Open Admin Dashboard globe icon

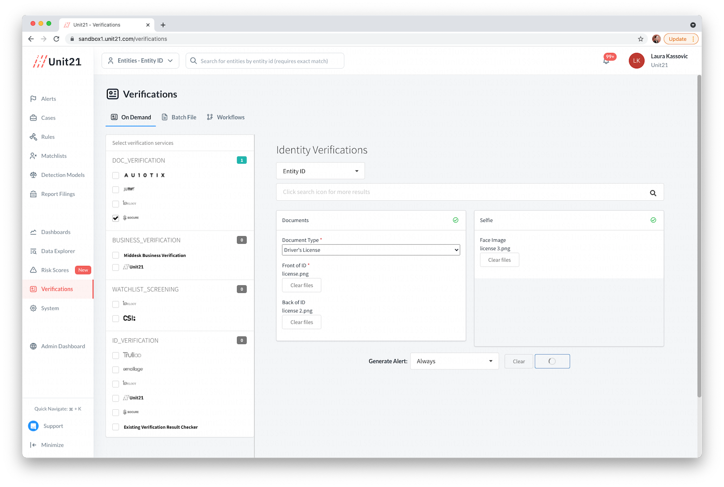coord(33,346)
